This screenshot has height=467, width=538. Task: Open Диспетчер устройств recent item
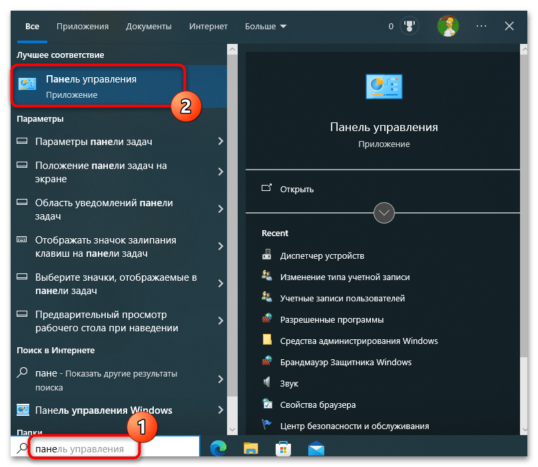(x=322, y=256)
